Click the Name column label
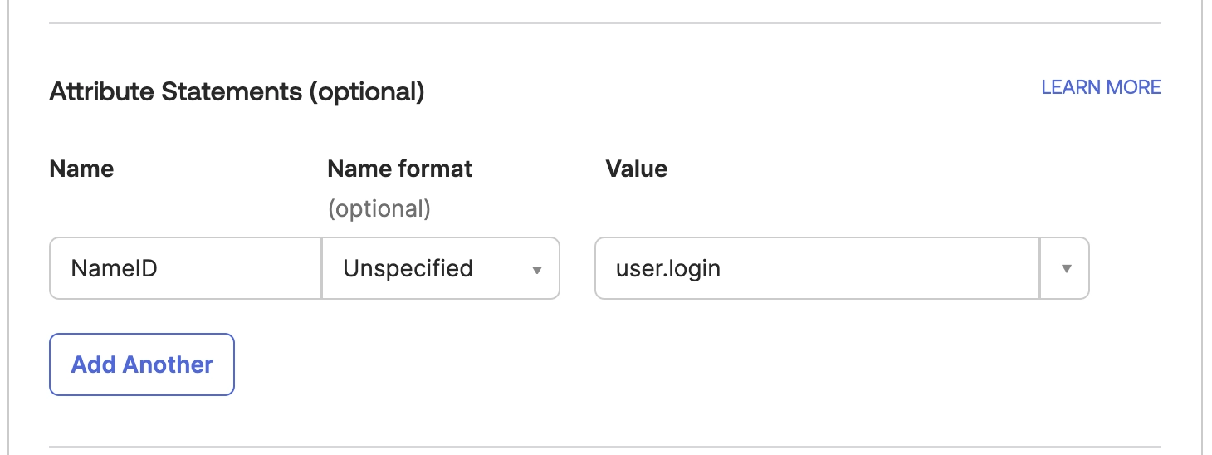 point(81,169)
